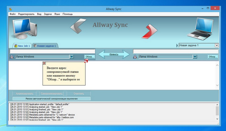The height and width of the screenshot is (131, 226).
Task: Click the red right sync arrow
Action: (x=149, y=31)
